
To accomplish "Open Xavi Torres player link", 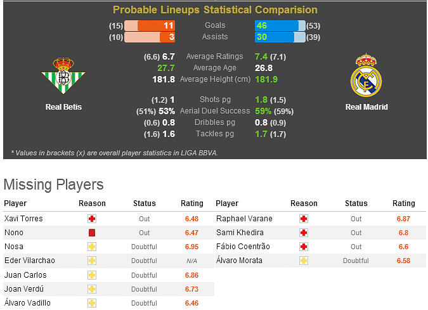I will [x=23, y=219].
